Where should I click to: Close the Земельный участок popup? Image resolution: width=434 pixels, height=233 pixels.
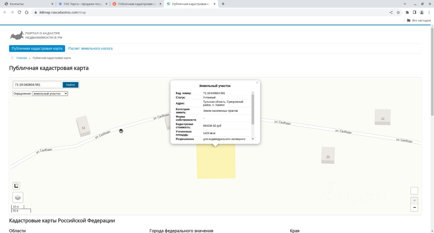pos(257,83)
